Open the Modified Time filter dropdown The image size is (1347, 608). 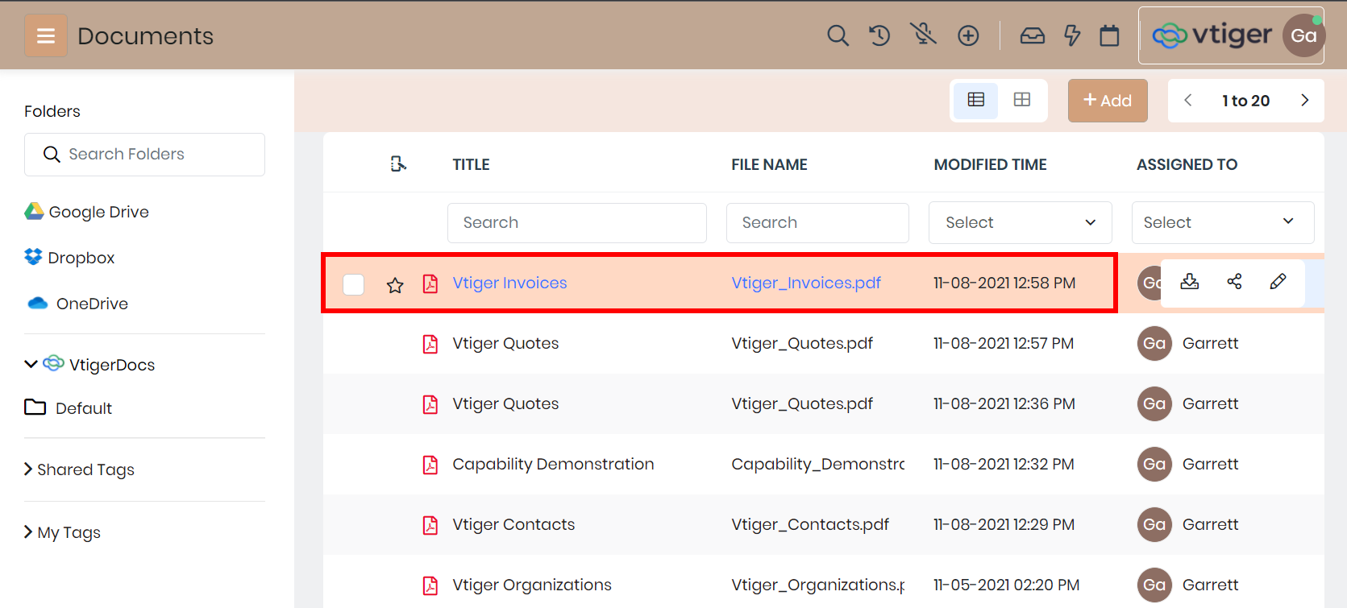click(x=1020, y=222)
